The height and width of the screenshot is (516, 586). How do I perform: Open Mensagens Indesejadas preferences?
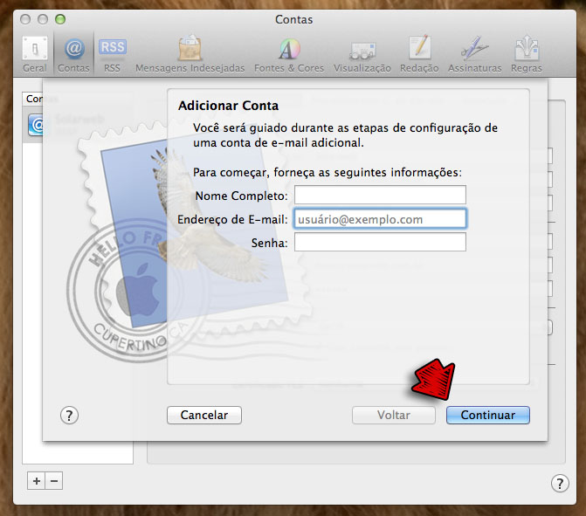point(190,54)
